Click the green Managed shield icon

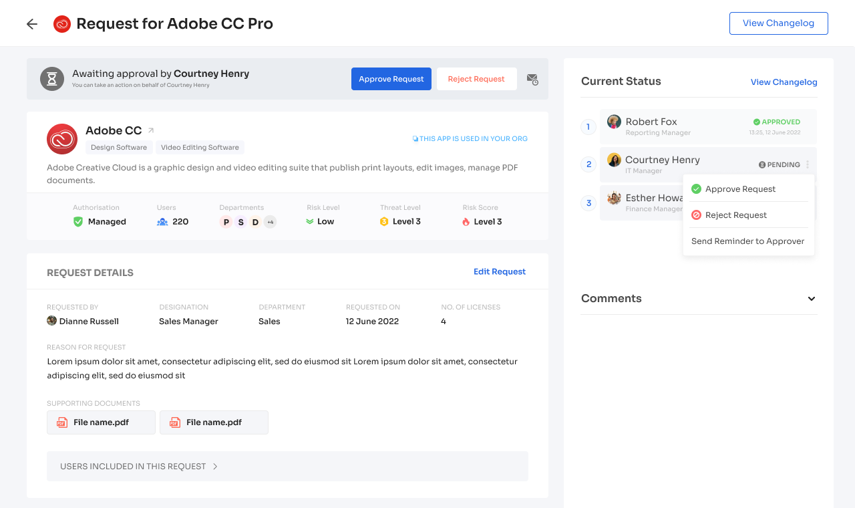78,221
